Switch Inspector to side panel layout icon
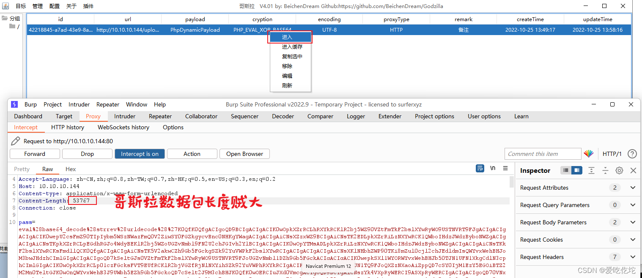The image size is (642, 278). pyautogui.click(x=576, y=170)
